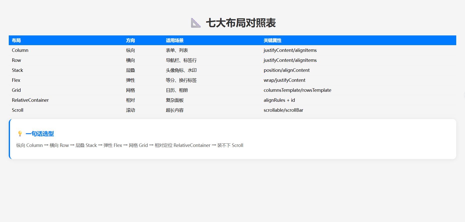Viewport: 465px width, 222px height.
Task: Click the columnsTemplate/rowsTemplate cell
Action: tap(297, 90)
